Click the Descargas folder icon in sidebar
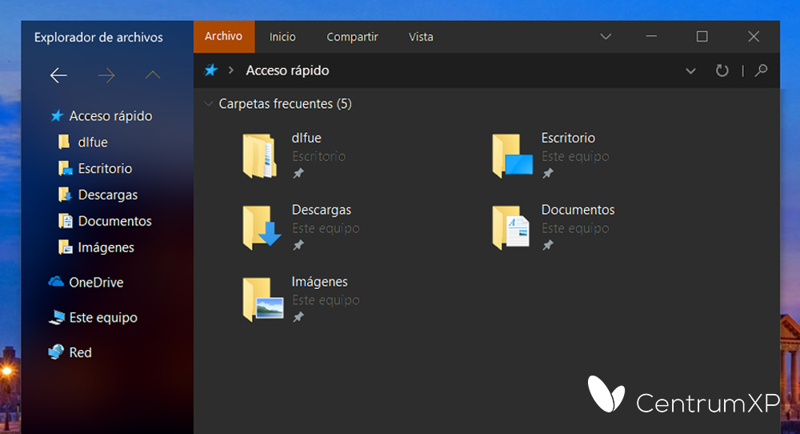Viewport: 800px width, 434px height. 65,195
